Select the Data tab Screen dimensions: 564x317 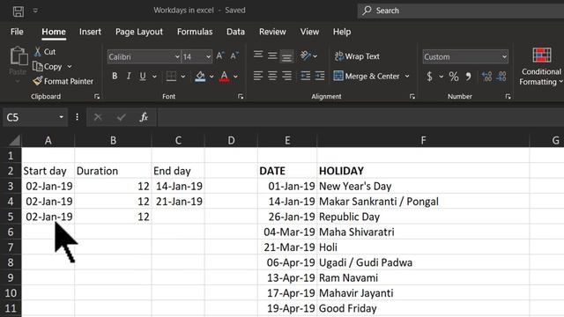[x=235, y=32]
